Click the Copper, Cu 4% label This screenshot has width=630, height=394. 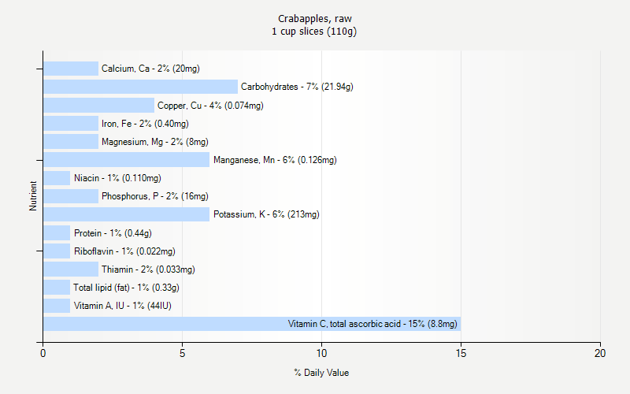coord(210,106)
